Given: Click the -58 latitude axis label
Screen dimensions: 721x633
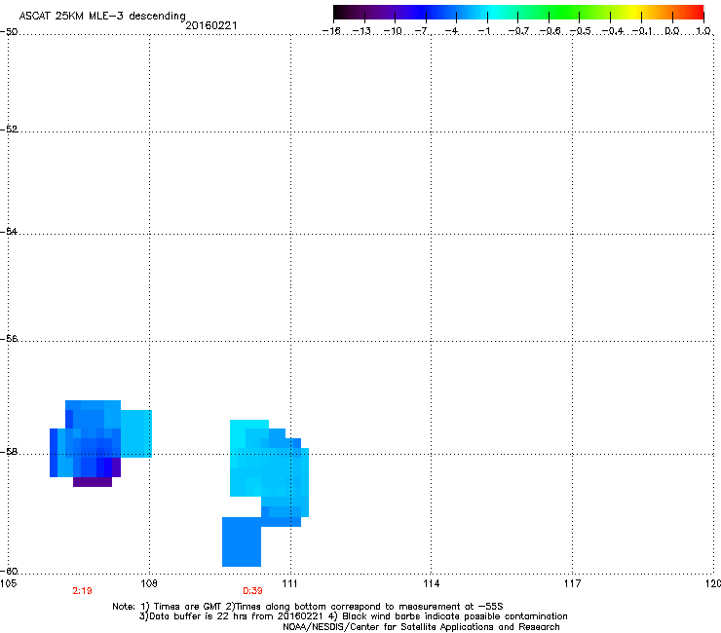Looking at the screenshot, I should [9, 452].
